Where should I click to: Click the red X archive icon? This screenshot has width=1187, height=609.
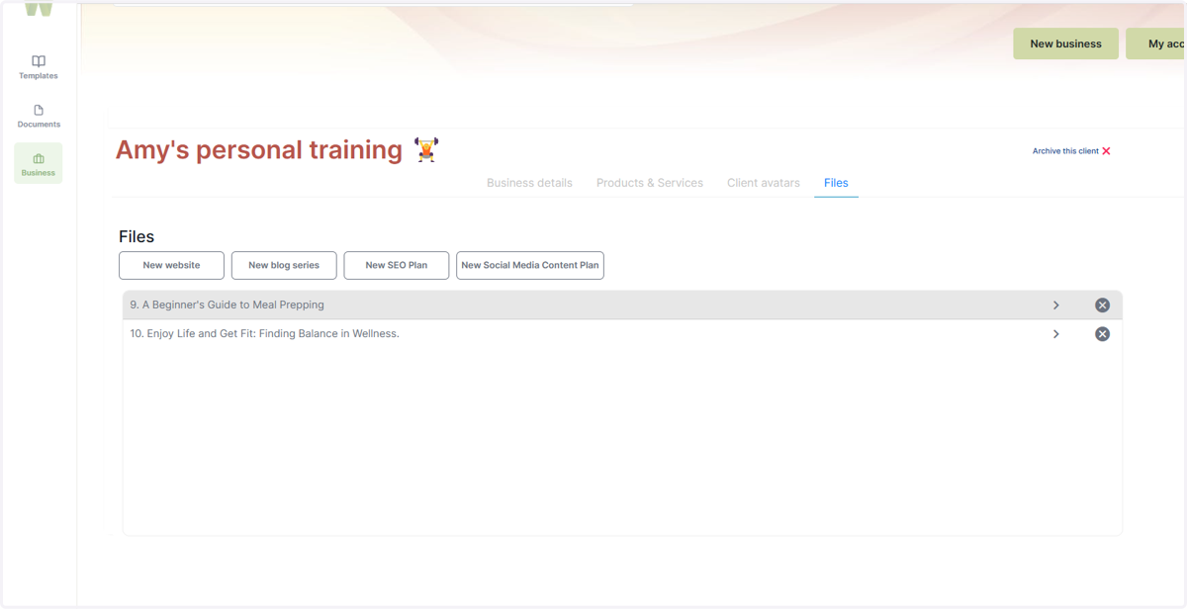[1106, 151]
